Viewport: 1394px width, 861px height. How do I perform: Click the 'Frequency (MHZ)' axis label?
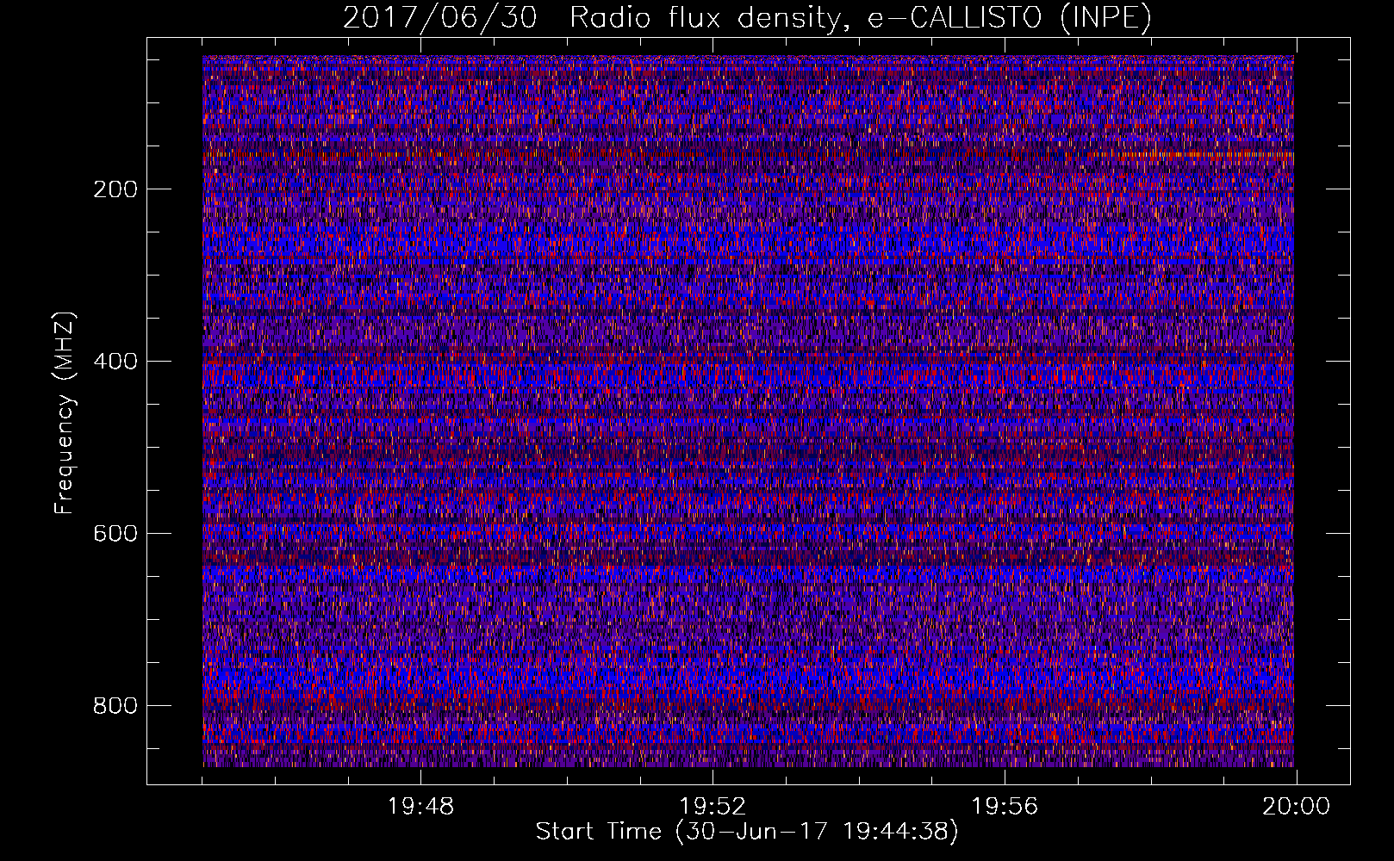[65, 412]
